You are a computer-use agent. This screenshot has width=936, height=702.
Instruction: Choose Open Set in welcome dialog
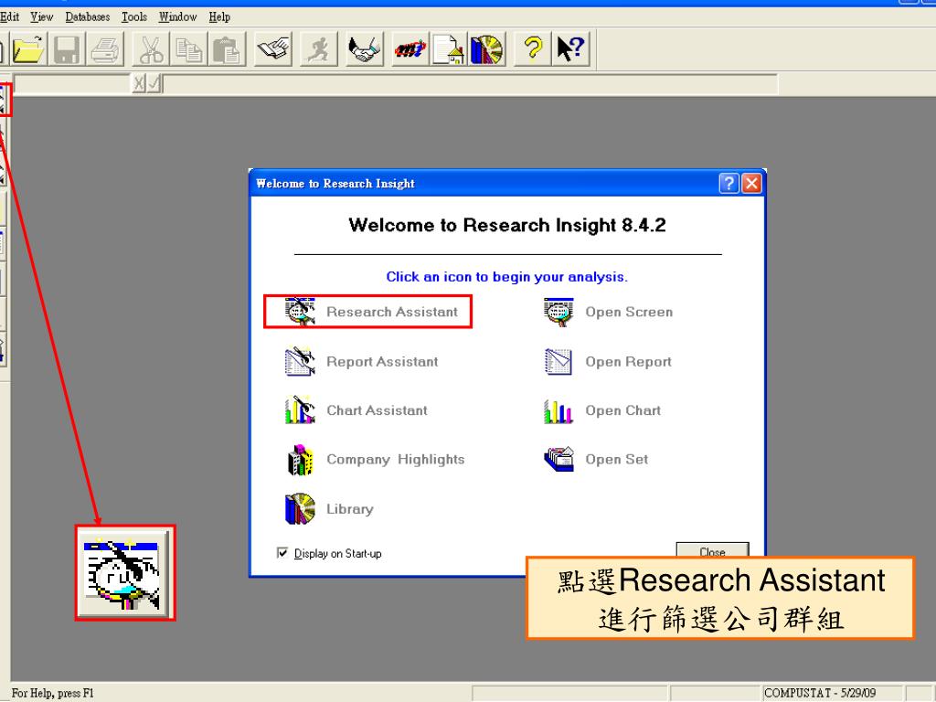click(596, 459)
